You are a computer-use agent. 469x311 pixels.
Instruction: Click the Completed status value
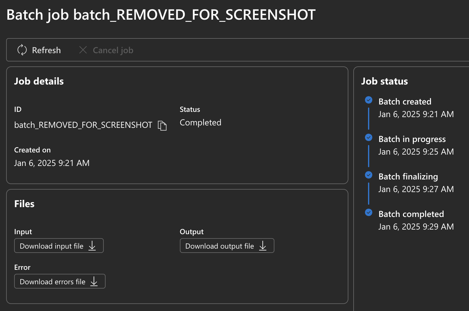[200, 123]
